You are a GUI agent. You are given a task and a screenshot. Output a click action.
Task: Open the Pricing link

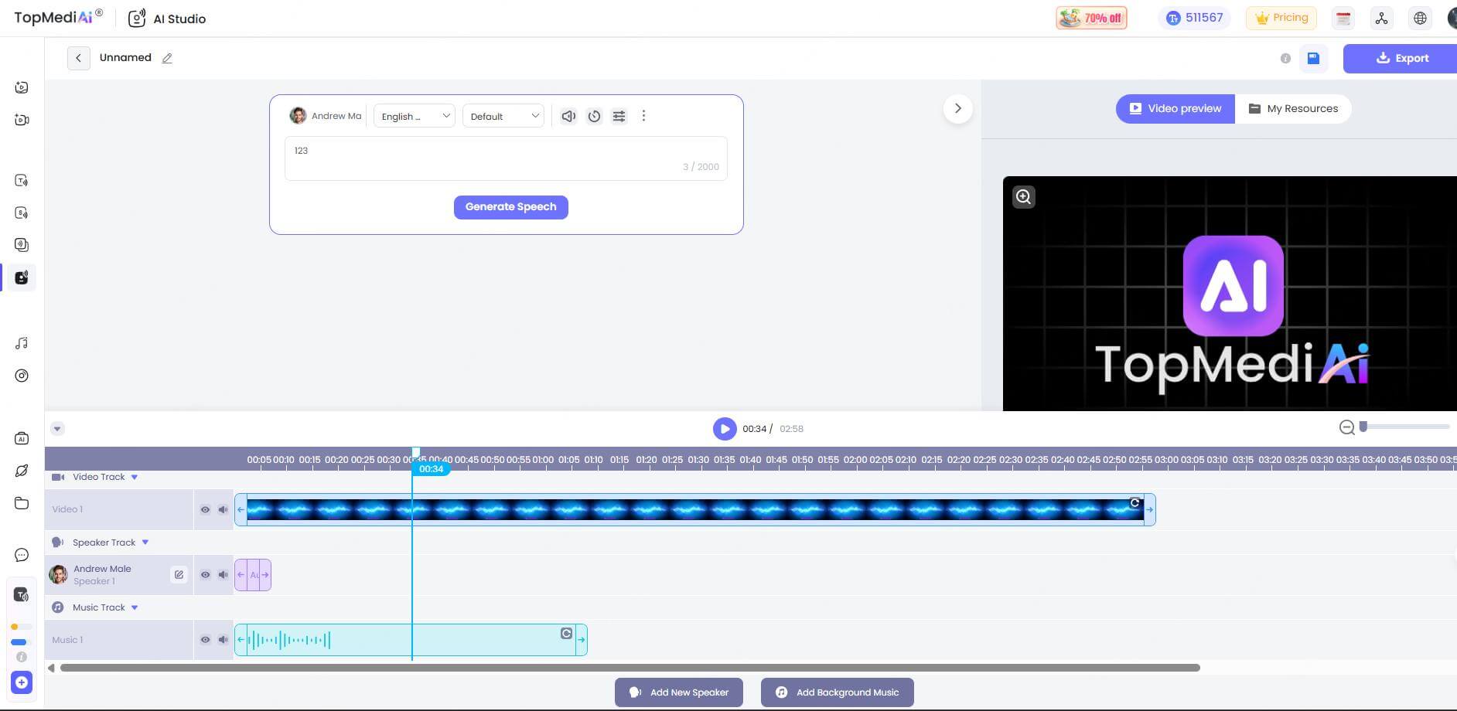pos(1281,18)
